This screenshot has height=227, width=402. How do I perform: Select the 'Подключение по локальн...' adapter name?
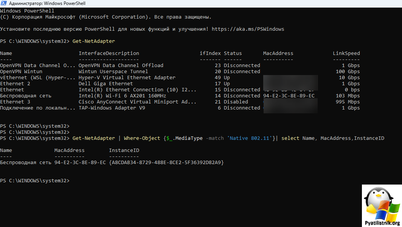pyautogui.click(x=38, y=108)
